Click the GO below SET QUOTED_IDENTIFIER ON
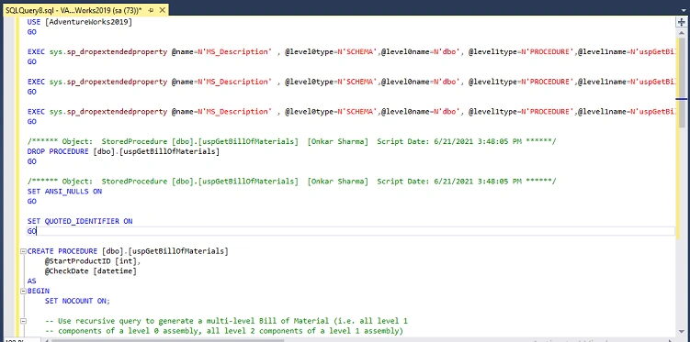 tap(31, 231)
